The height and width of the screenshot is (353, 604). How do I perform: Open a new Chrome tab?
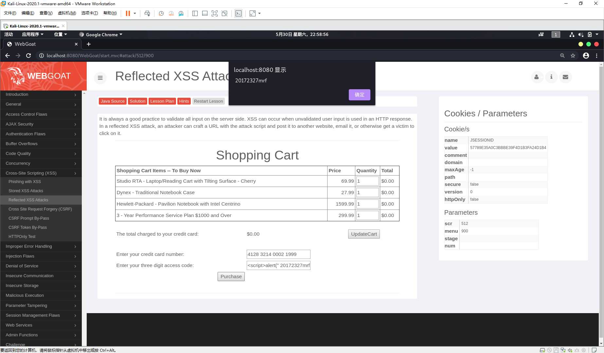[x=89, y=44]
